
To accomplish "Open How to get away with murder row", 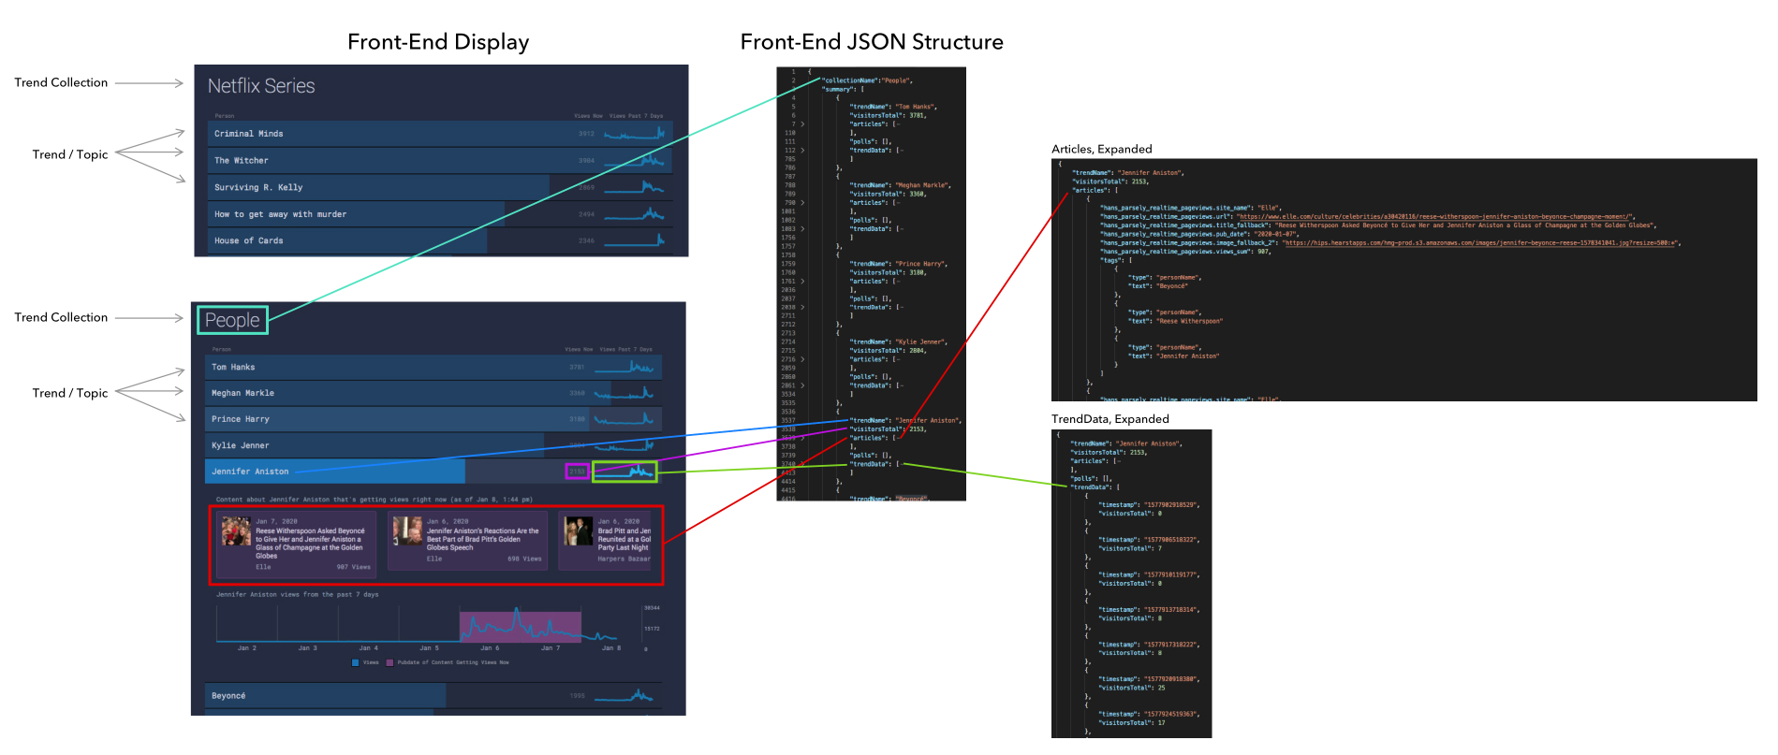I will 439,214.
